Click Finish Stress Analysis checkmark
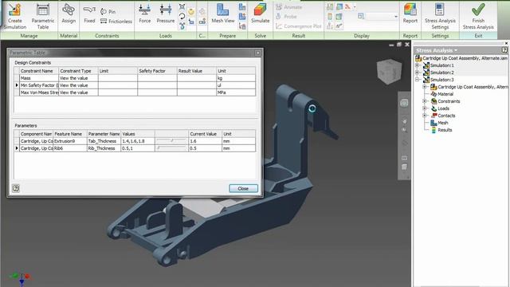Viewport: 510px width, 287px height. [x=478, y=10]
